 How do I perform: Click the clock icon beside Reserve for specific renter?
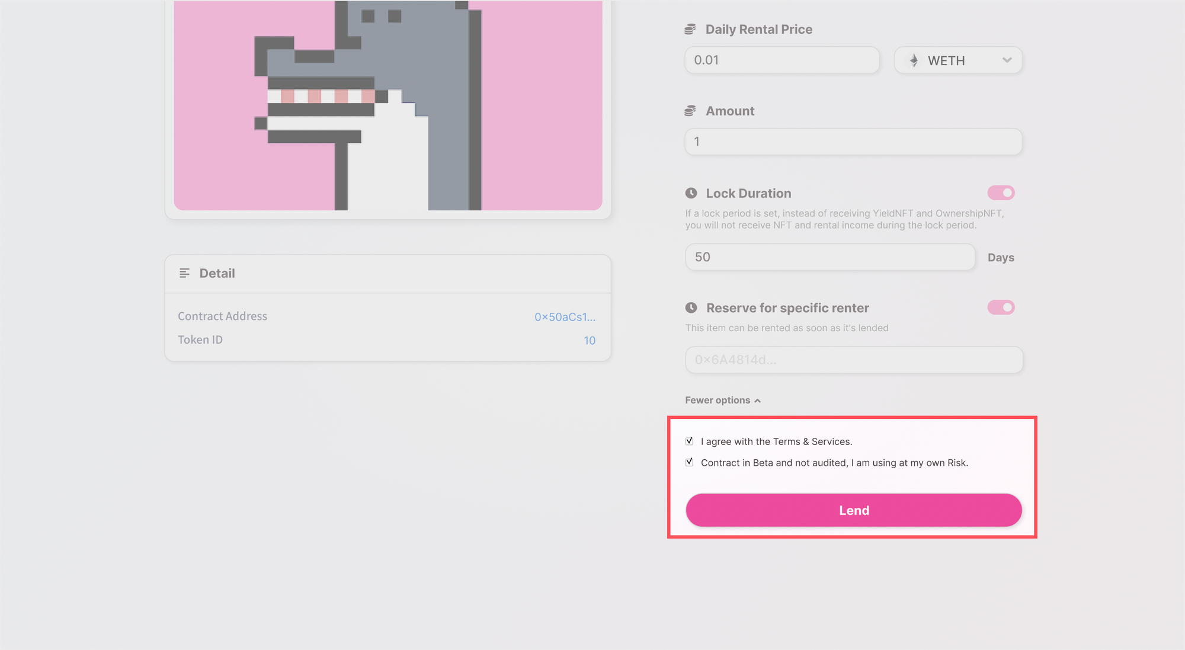point(691,308)
